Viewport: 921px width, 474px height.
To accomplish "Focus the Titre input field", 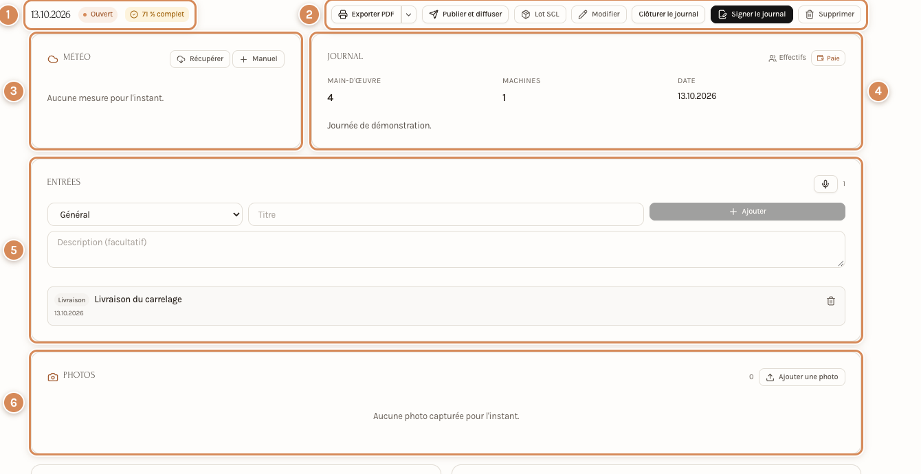I will click(446, 214).
